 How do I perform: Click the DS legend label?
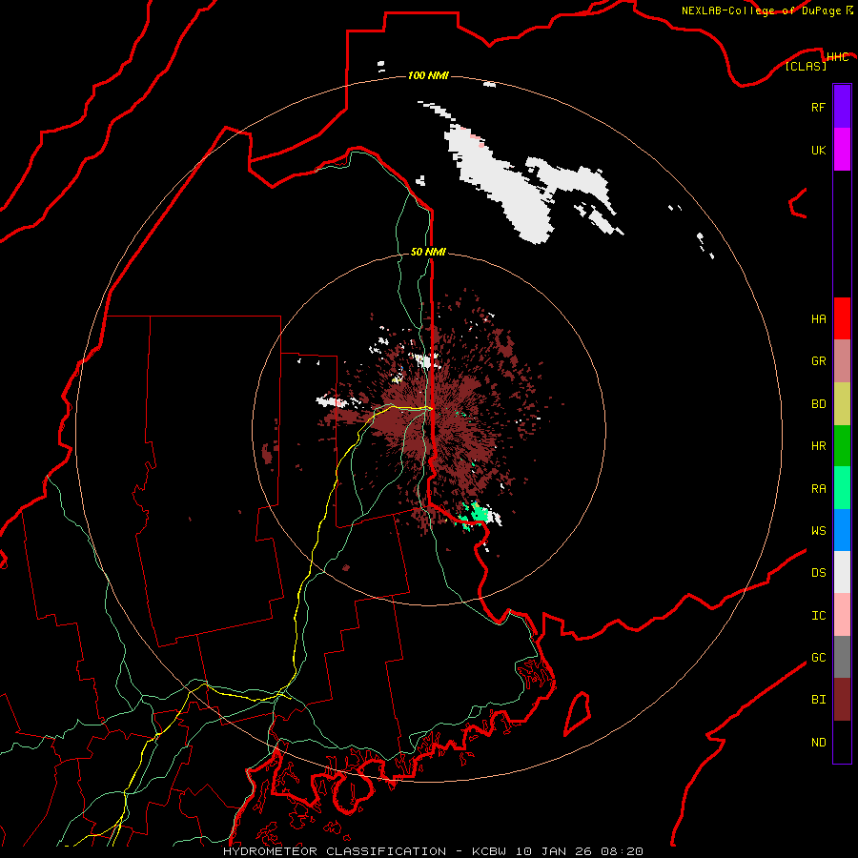[818, 573]
